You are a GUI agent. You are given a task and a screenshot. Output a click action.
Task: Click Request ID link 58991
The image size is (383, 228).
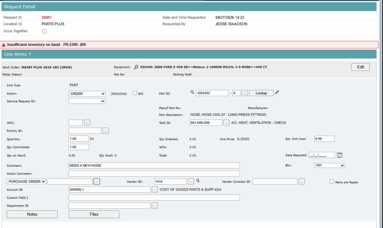(x=47, y=18)
